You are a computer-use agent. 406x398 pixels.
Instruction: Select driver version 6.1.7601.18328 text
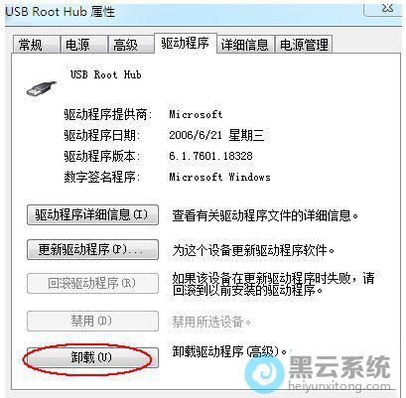click(x=210, y=156)
